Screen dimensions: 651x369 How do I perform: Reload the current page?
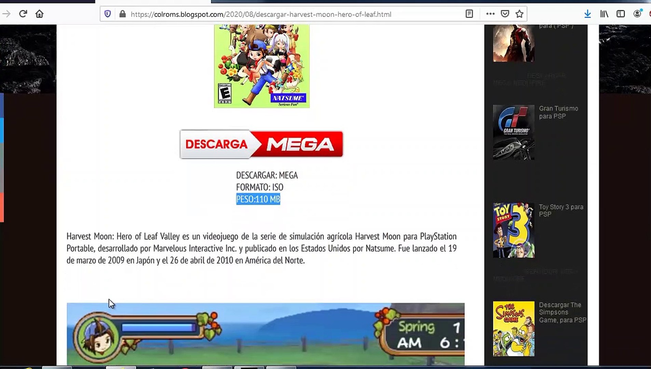coord(23,14)
